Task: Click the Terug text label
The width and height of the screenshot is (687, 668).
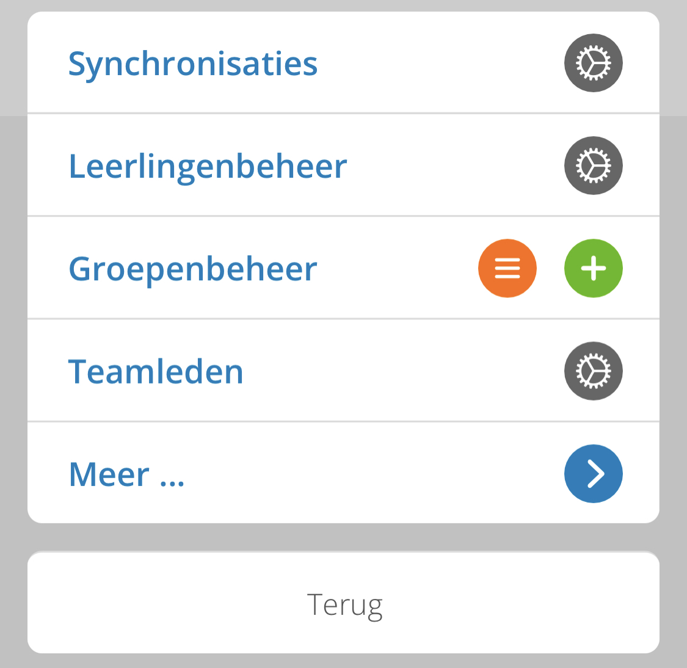Action: tap(345, 606)
